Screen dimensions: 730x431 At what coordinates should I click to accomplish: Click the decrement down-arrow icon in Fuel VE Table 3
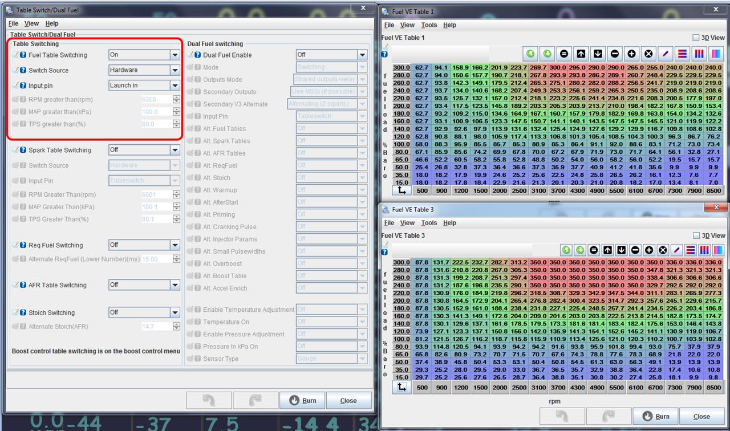(x=621, y=250)
